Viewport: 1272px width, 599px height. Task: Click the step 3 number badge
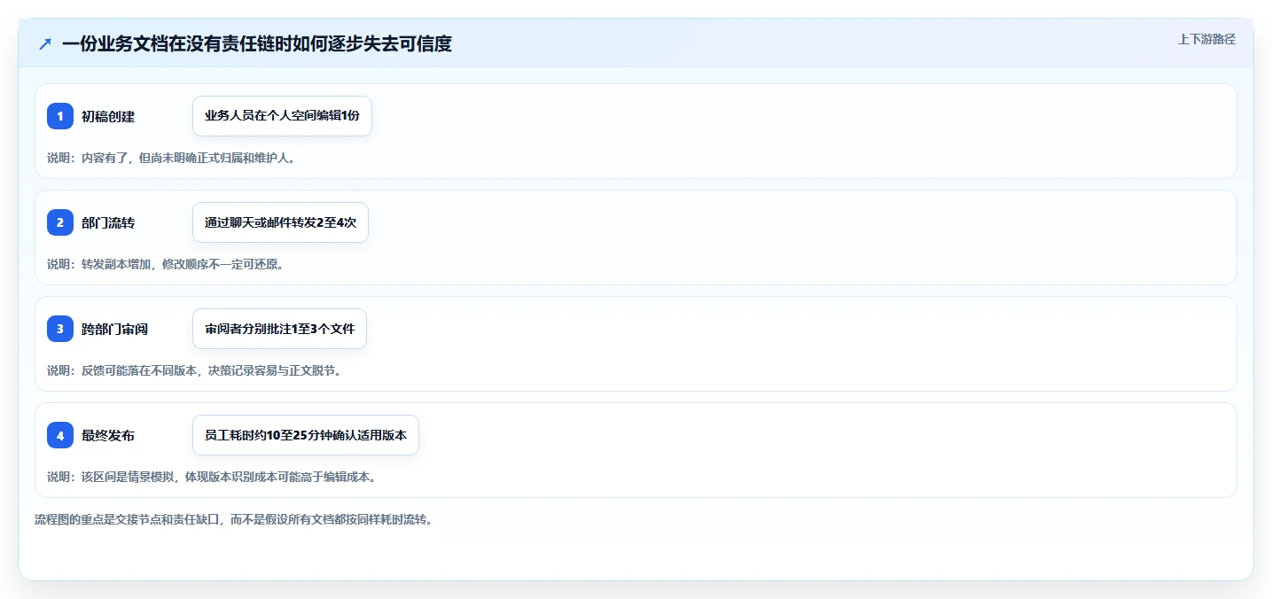pyautogui.click(x=60, y=329)
